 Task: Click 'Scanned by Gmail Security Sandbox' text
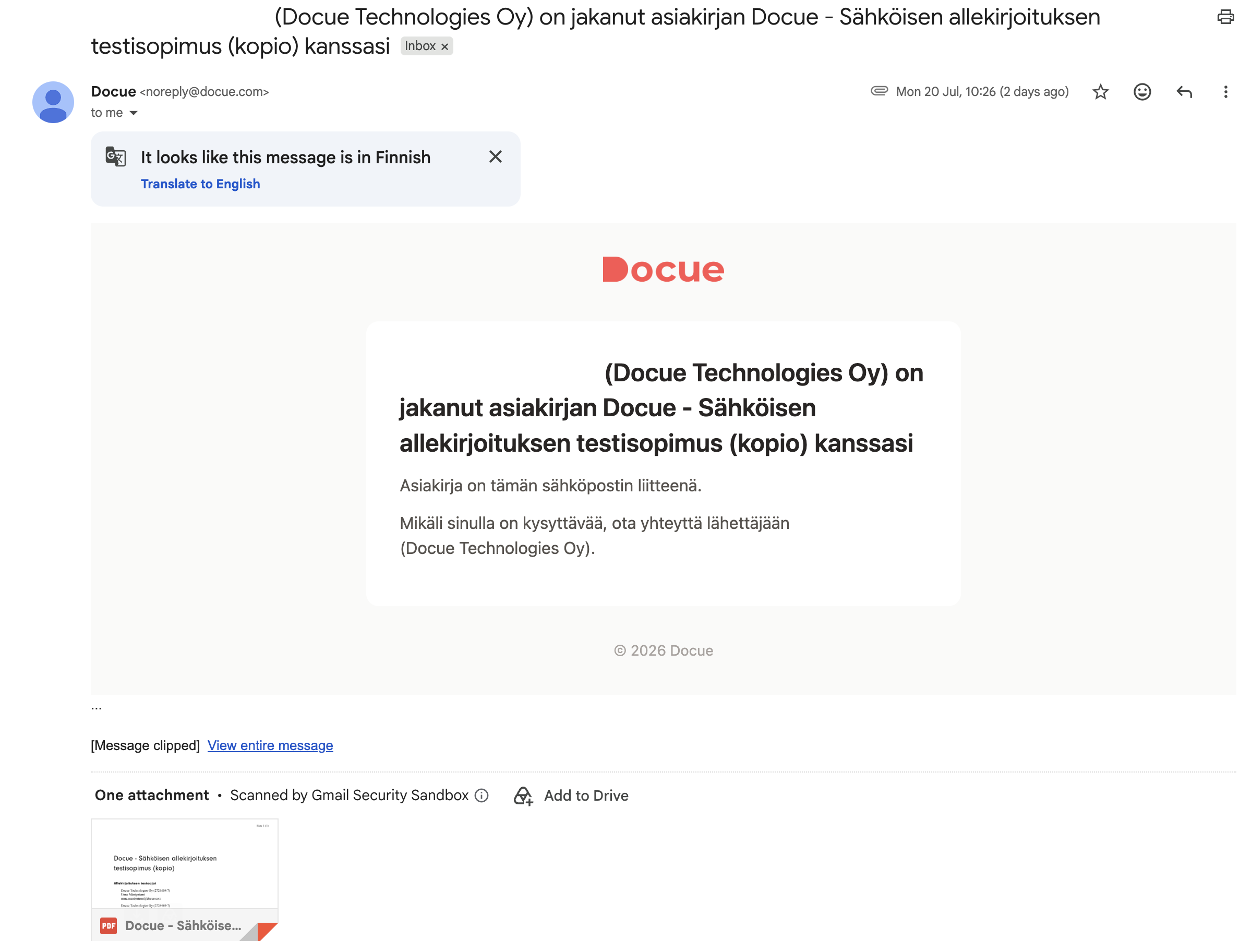[x=349, y=795]
